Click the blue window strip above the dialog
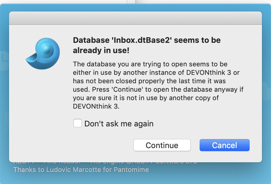This screenshot has width=271, height=184. click(x=135, y=8)
